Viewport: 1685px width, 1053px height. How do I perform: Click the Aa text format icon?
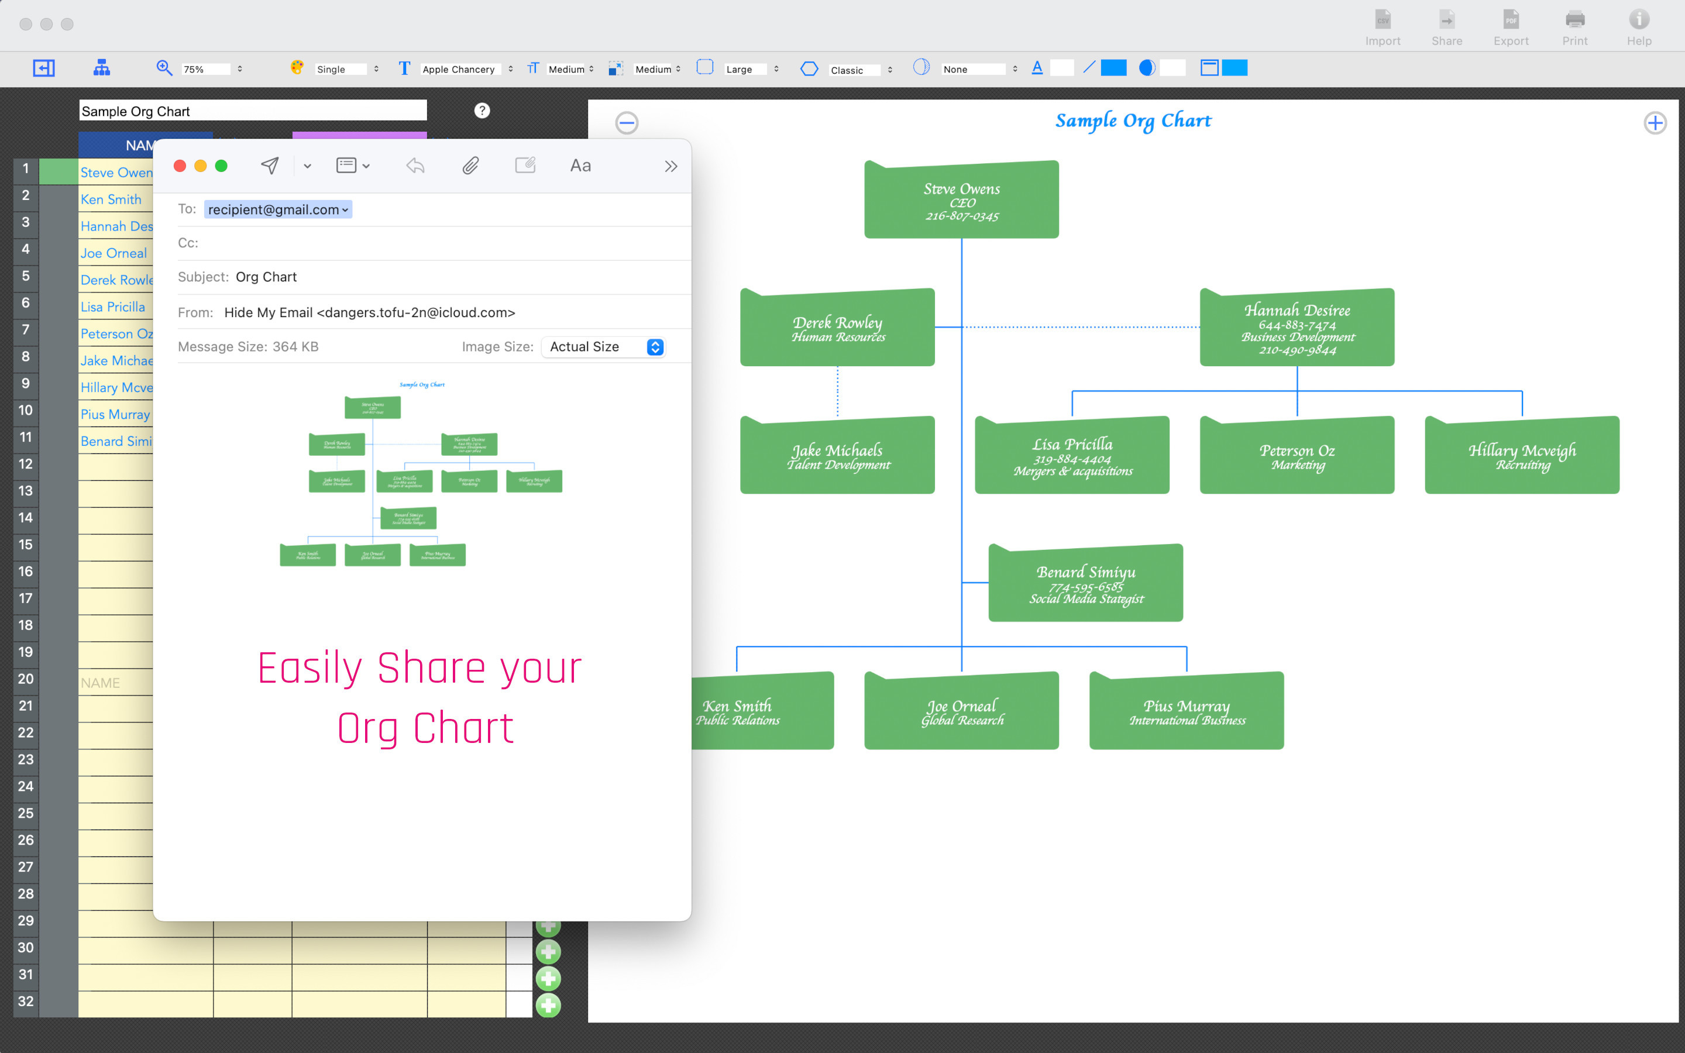pos(580,166)
